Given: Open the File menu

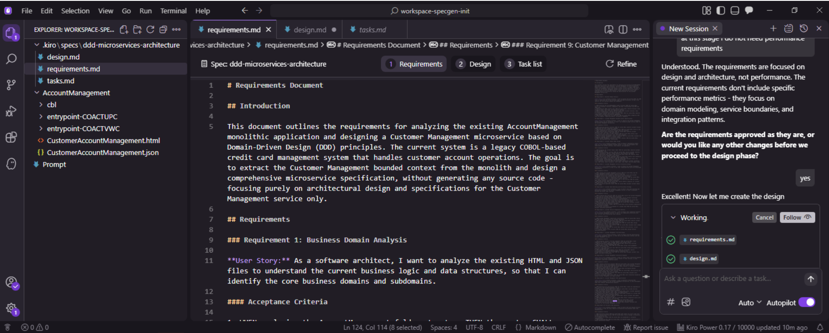Looking at the screenshot, I should (27, 11).
